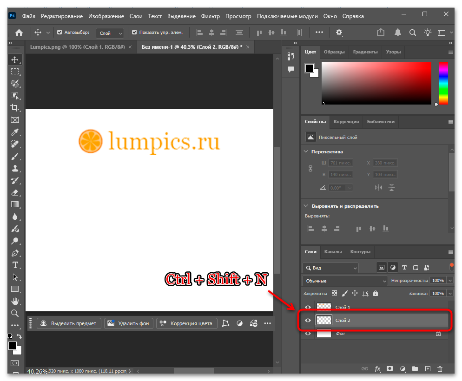Toggle the Автовыбор checkbox
Viewport: 462px width, 381px height.
(59, 32)
